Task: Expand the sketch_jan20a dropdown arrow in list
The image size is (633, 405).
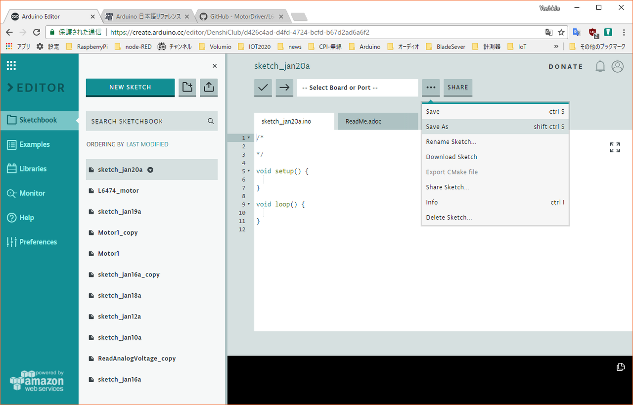Action: (x=150, y=170)
